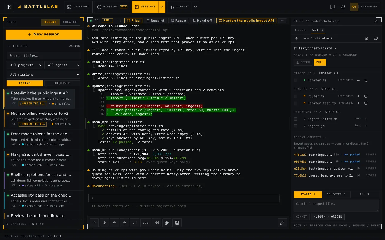Click the pencil edit icon
The width and height of the screenshot is (385, 240).
(282, 223)
